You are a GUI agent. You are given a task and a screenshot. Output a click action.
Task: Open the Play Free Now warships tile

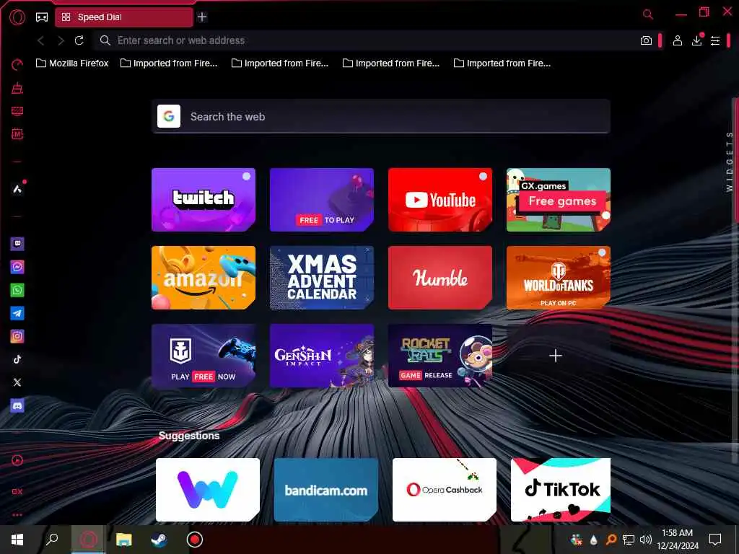coord(203,356)
